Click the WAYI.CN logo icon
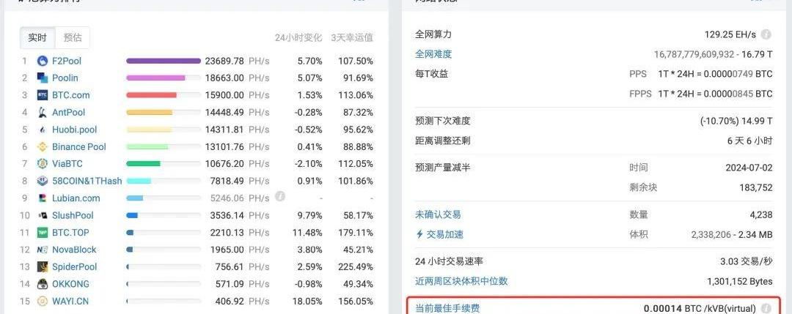Viewport: 792px width, 314px height. [43, 301]
